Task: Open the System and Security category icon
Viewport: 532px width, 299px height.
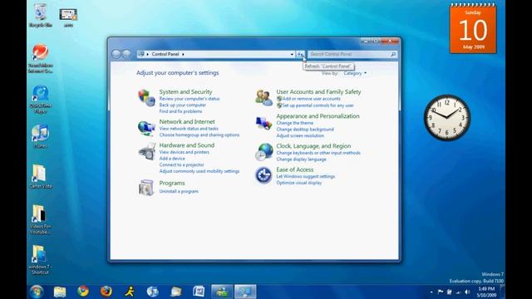Action: (x=146, y=98)
